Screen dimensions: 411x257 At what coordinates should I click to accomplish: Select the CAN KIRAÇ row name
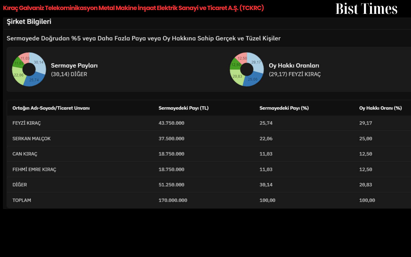pyautogui.click(x=25, y=154)
